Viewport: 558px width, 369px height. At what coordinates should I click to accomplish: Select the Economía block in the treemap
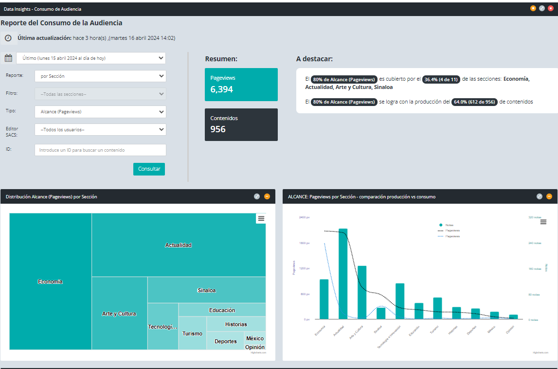click(x=51, y=281)
